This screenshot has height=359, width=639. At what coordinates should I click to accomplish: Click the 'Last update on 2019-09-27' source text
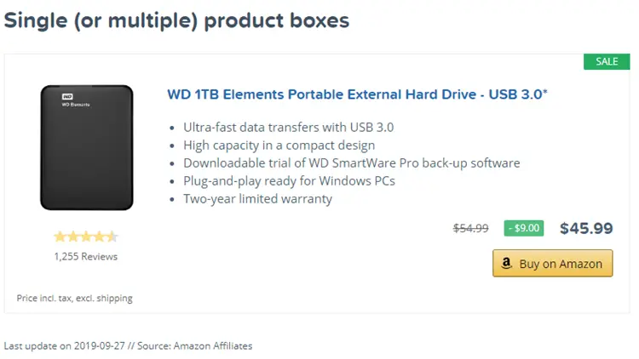[x=128, y=346]
